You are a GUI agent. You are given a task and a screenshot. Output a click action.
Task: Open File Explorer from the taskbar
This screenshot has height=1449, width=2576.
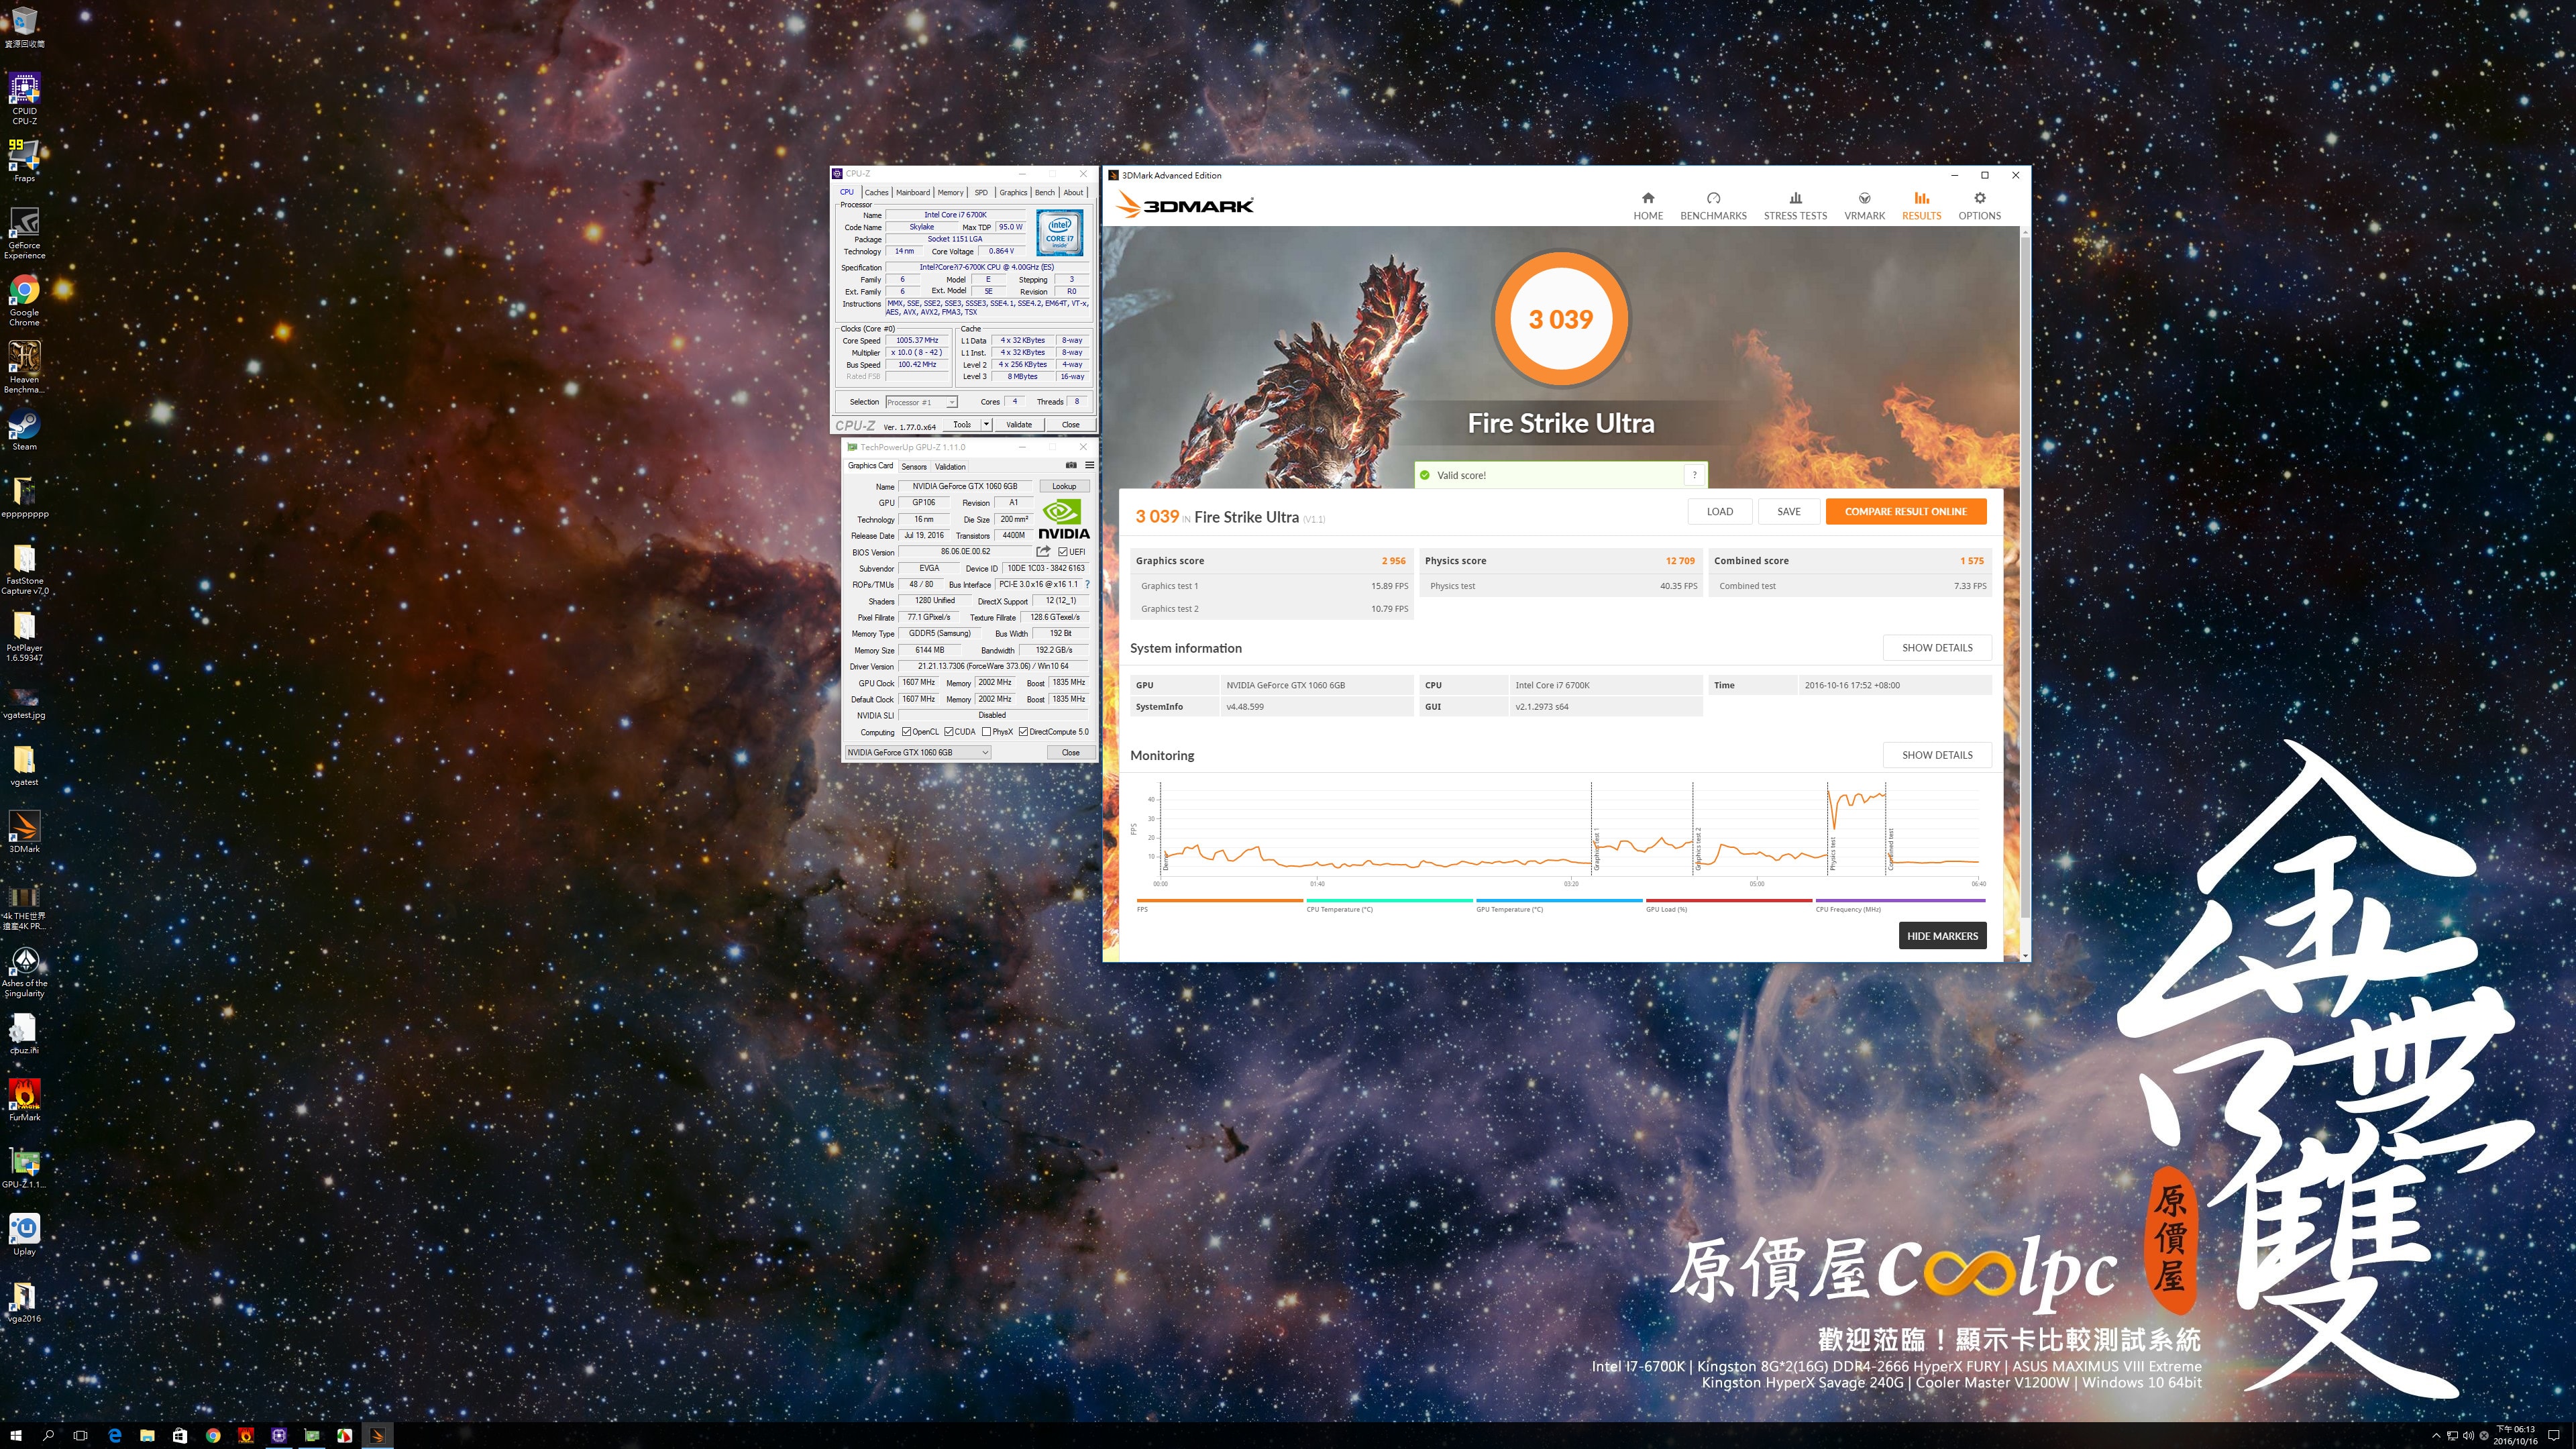[147, 1436]
